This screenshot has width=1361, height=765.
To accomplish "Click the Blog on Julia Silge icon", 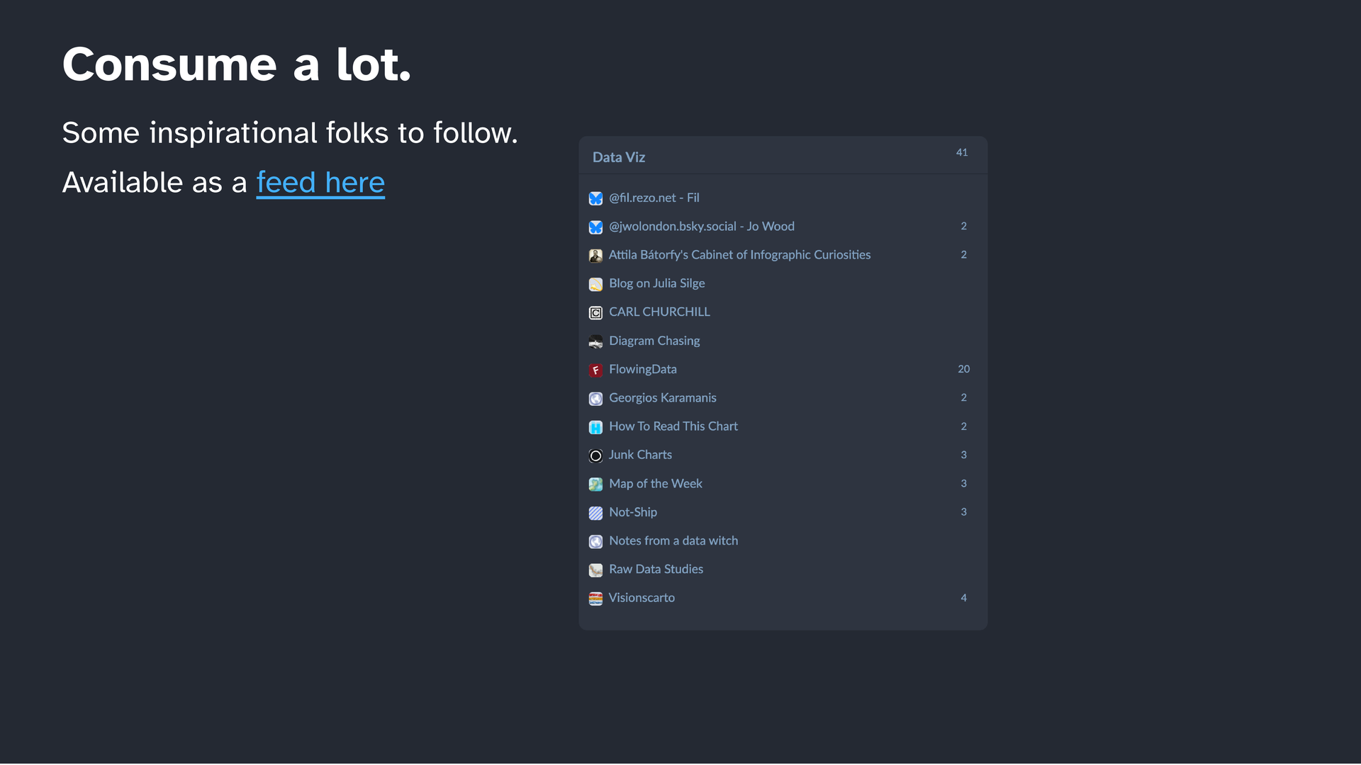I will click(x=595, y=284).
